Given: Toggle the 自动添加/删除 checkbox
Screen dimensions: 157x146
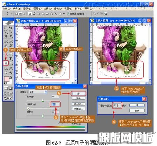Looking at the screenshot, I should [x=68, y=14].
